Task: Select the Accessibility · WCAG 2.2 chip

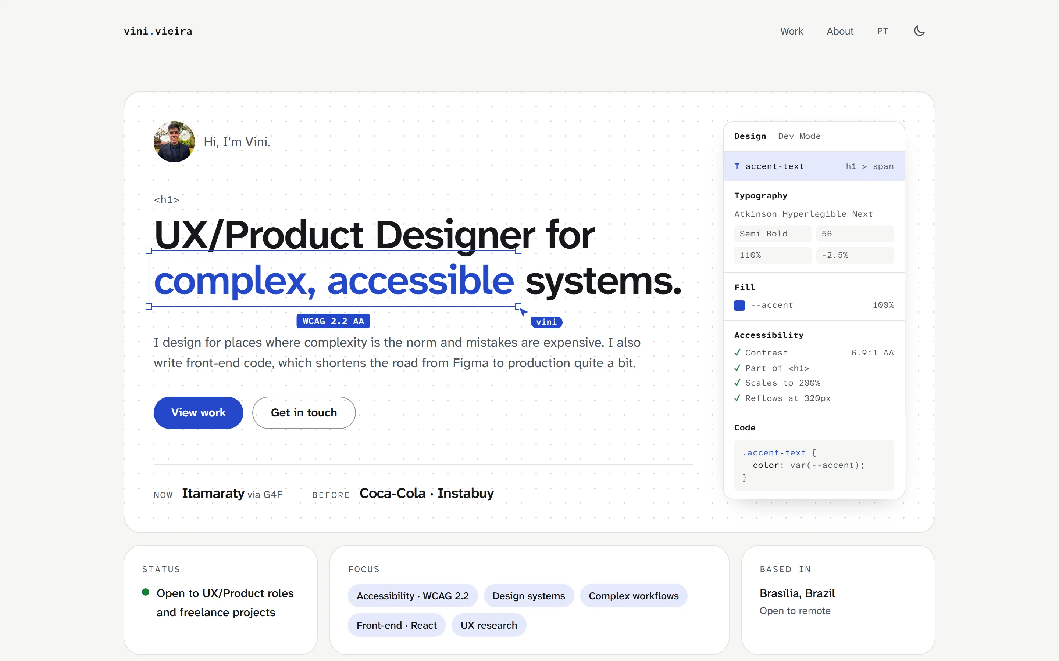Action: [x=412, y=596]
